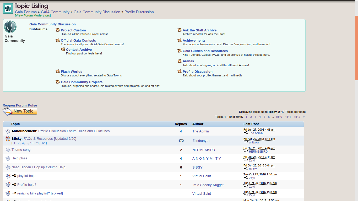The height and width of the screenshot is (201, 358).
Task: Open the Profile help? topic
Action: [x=27, y=185]
